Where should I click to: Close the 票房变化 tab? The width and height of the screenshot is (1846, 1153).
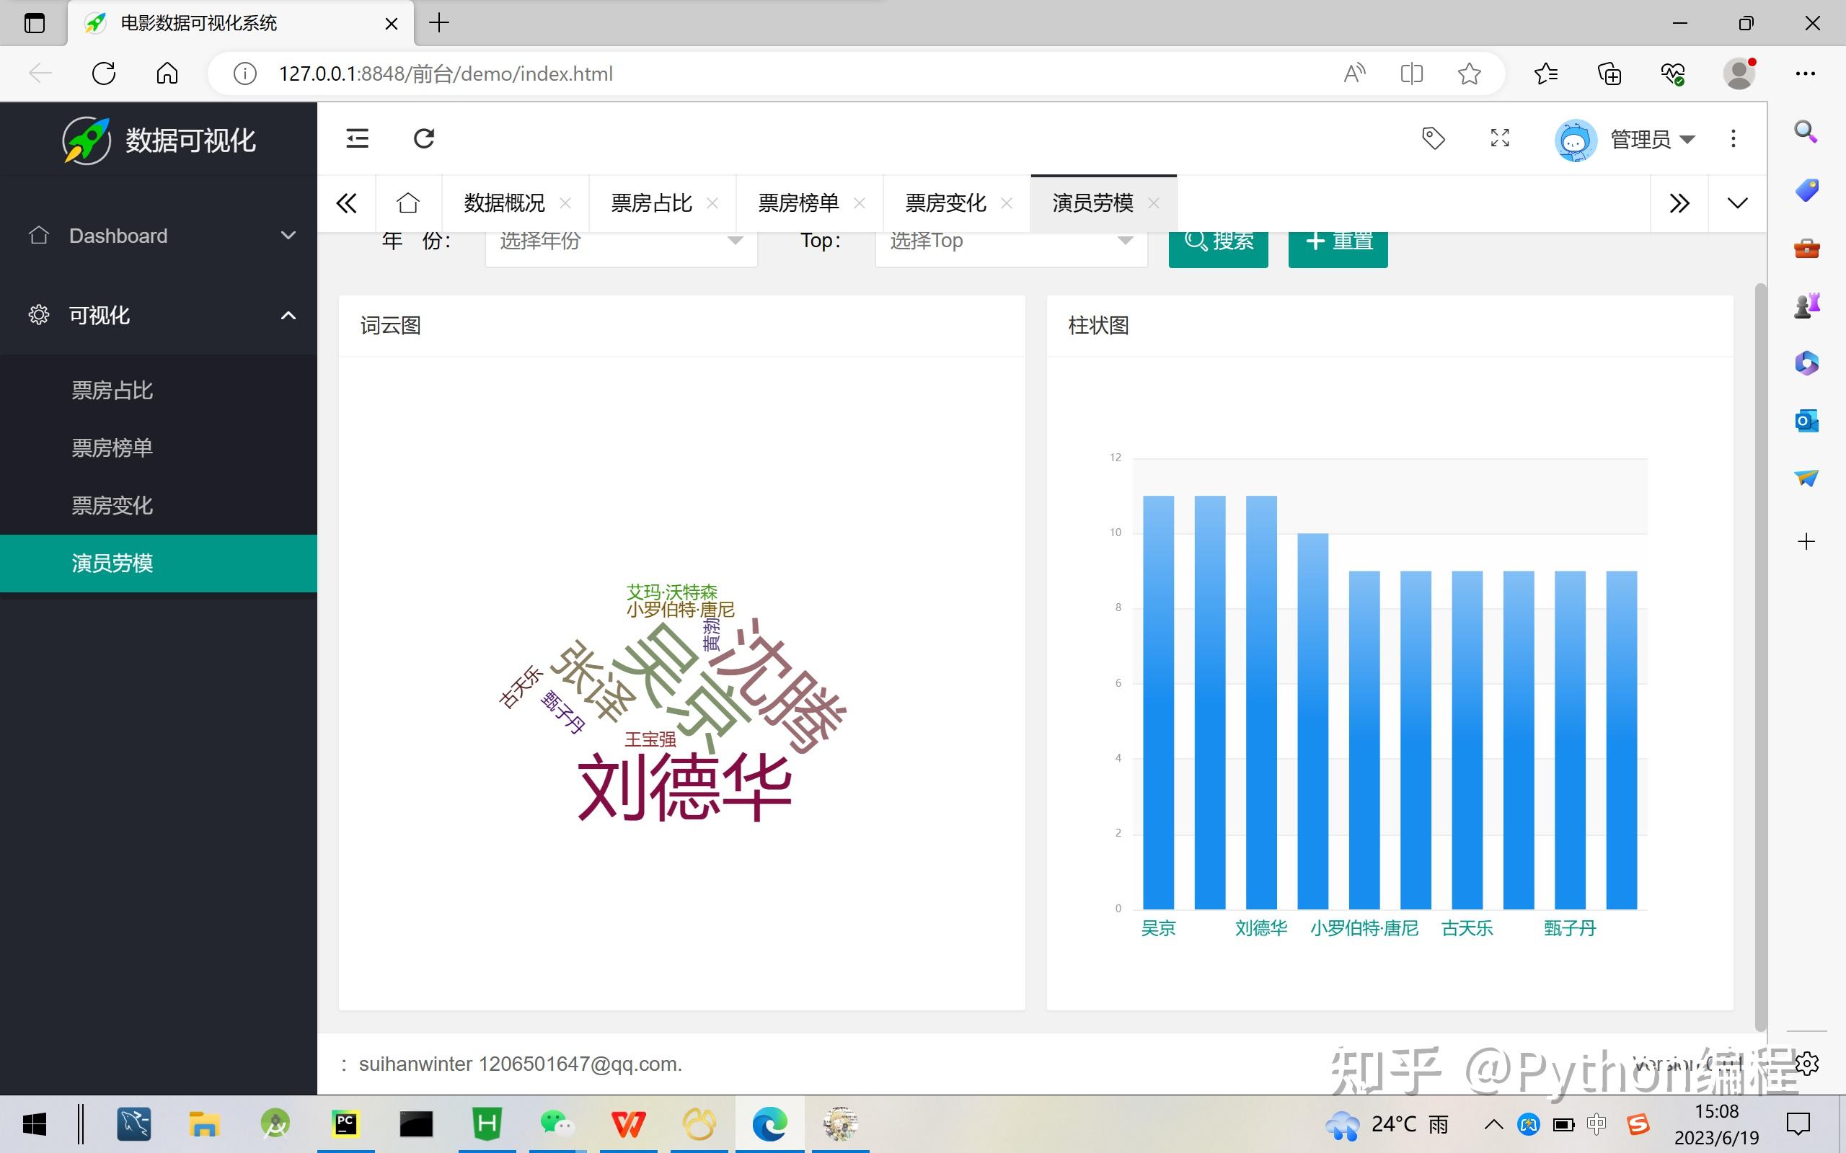coord(1006,204)
